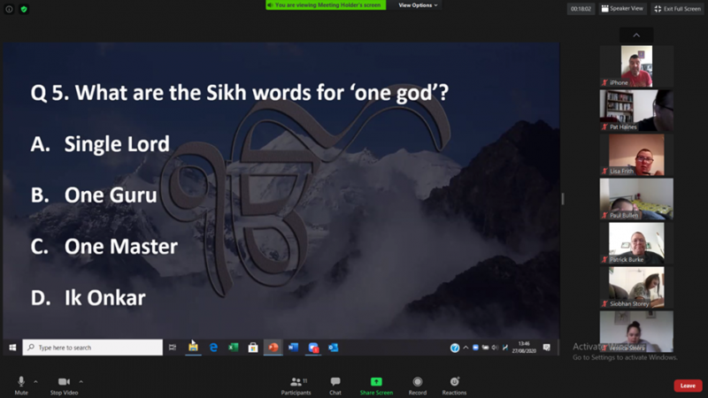
Task: Click the Windows search box
Action: [93, 348]
